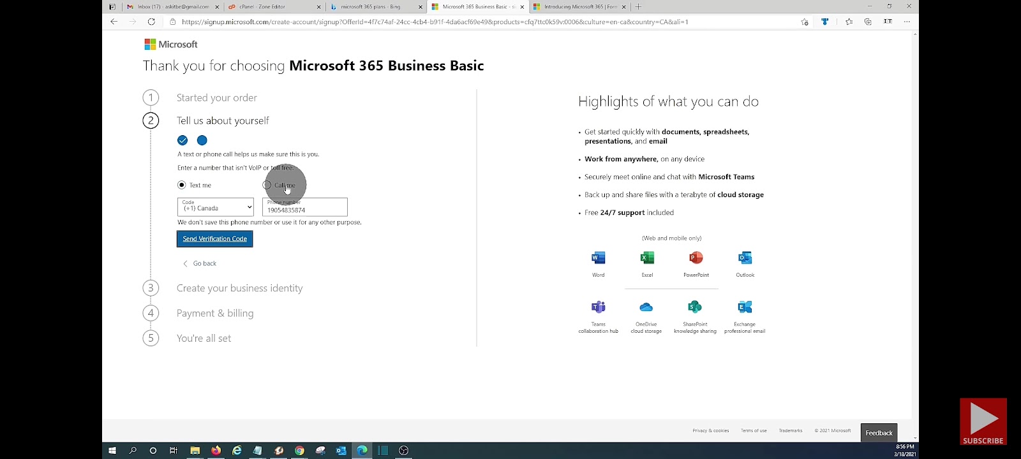The height and width of the screenshot is (459, 1021).
Task: Open a new browser tab
Action: pos(638,6)
